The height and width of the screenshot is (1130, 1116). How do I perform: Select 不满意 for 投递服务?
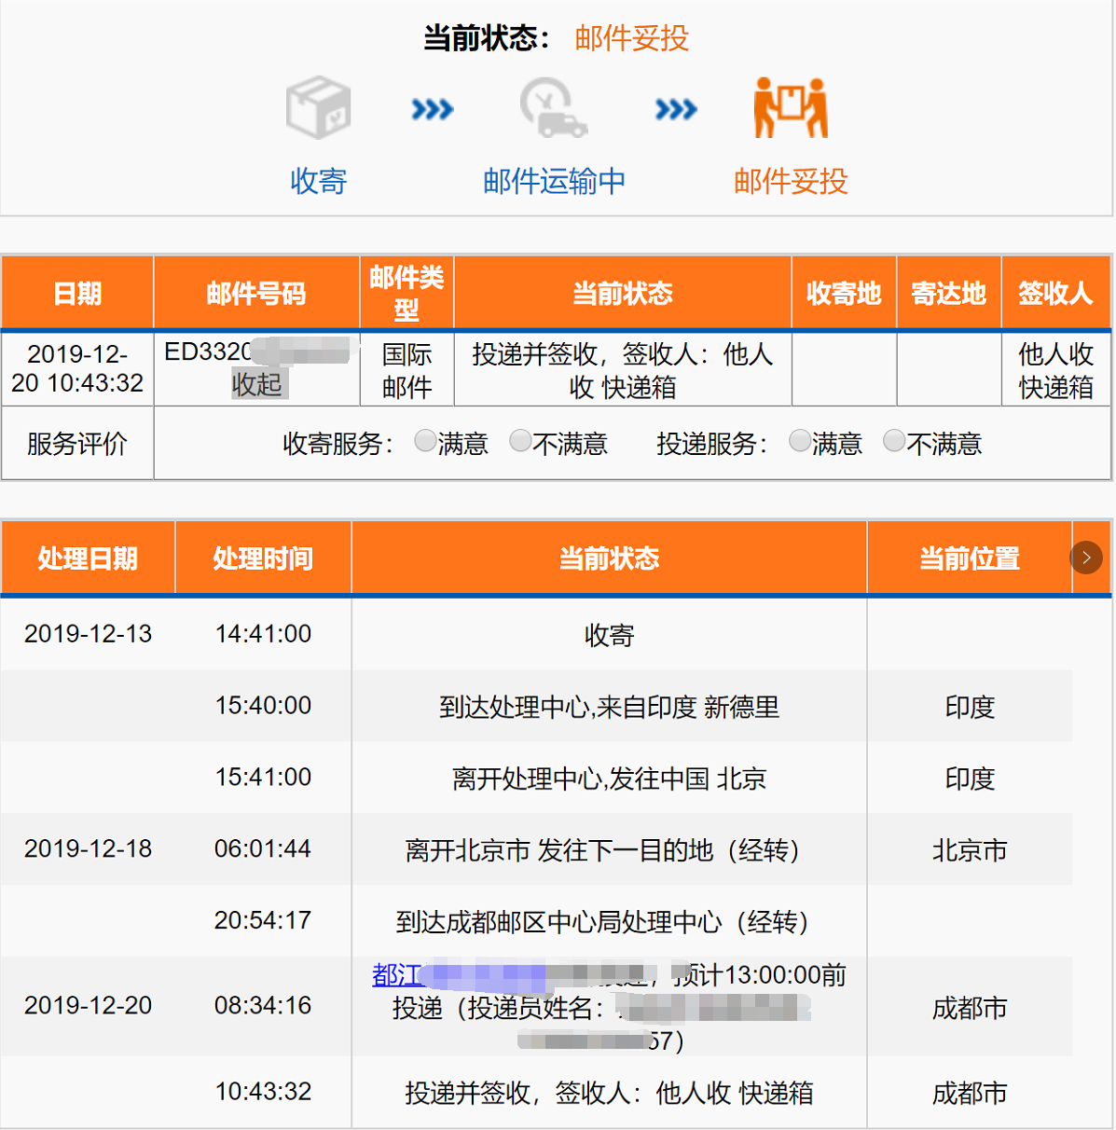coord(894,441)
